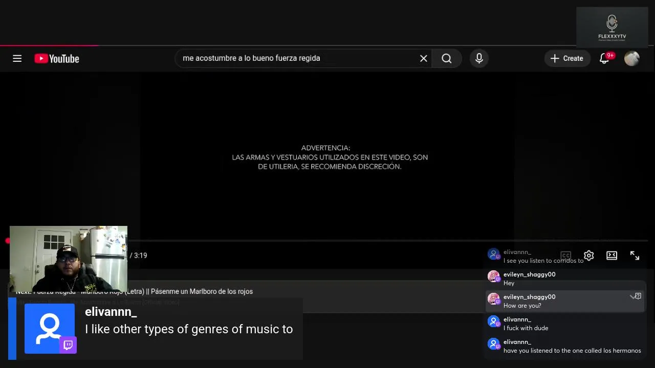Click 'I like other types of genres' alert text
This screenshot has width=655, height=368.
[x=189, y=329]
